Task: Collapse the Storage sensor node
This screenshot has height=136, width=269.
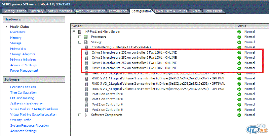Action: click(x=80, y=42)
